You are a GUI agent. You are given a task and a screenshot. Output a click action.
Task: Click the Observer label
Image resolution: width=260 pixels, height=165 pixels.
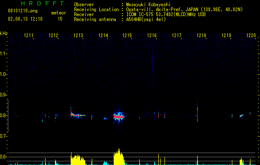(84, 5)
